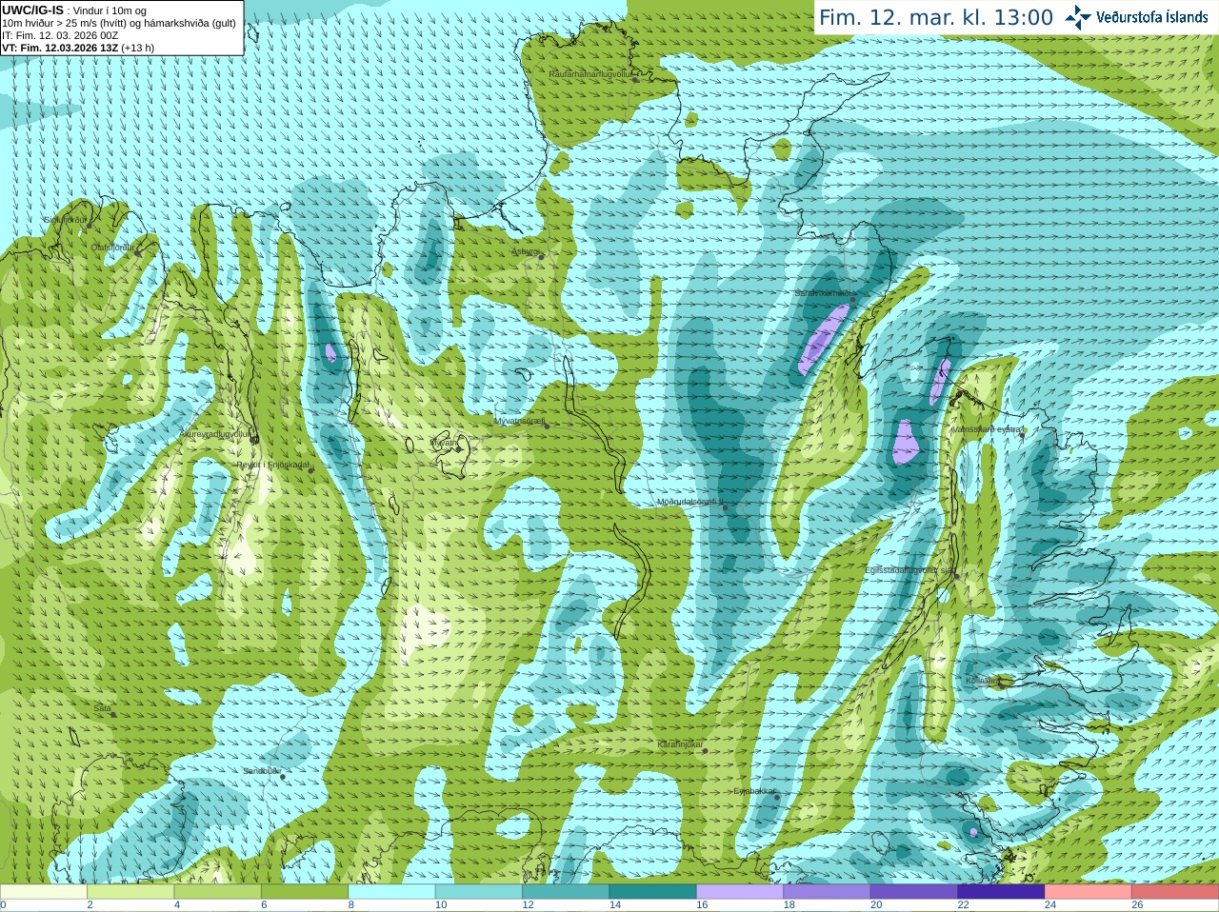Viewport: 1219px width, 912px height.
Task: Click the 14–16 m/s dark teal legend swatch
Action: 653,892
